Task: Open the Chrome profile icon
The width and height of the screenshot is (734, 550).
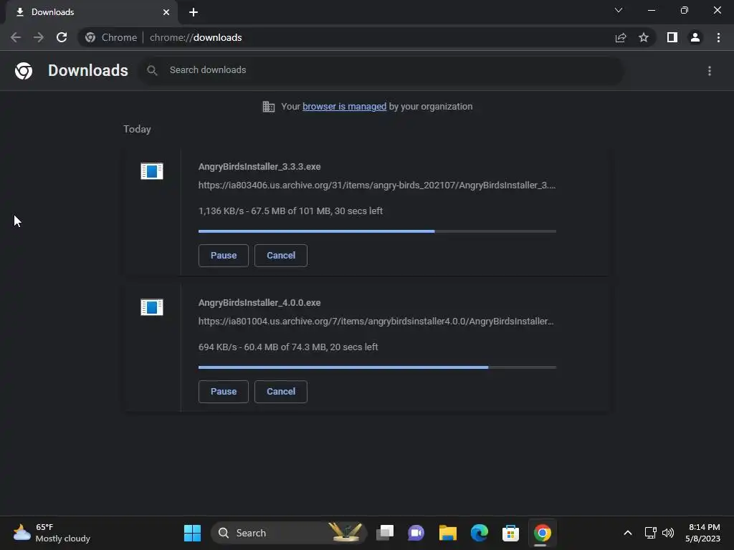Action: [x=695, y=37]
